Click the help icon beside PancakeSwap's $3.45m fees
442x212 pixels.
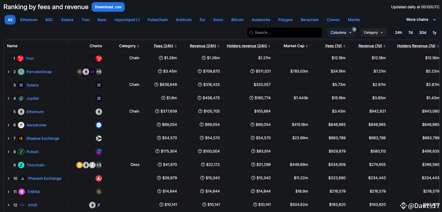(x=160, y=71)
